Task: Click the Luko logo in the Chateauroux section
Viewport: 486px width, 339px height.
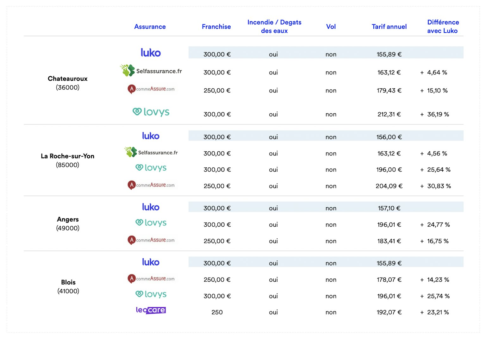Action: tap(151, 53)
